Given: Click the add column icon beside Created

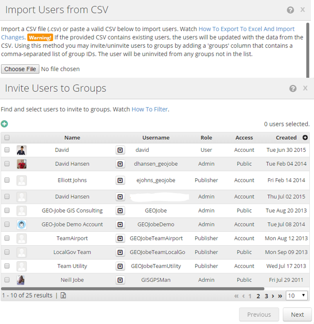Looking at the screenshot, I should (305, 137).
